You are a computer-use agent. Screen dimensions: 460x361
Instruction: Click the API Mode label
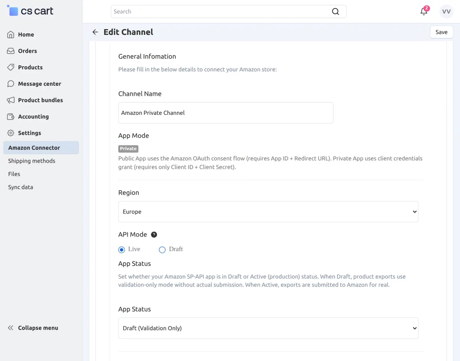coord(133,234)
